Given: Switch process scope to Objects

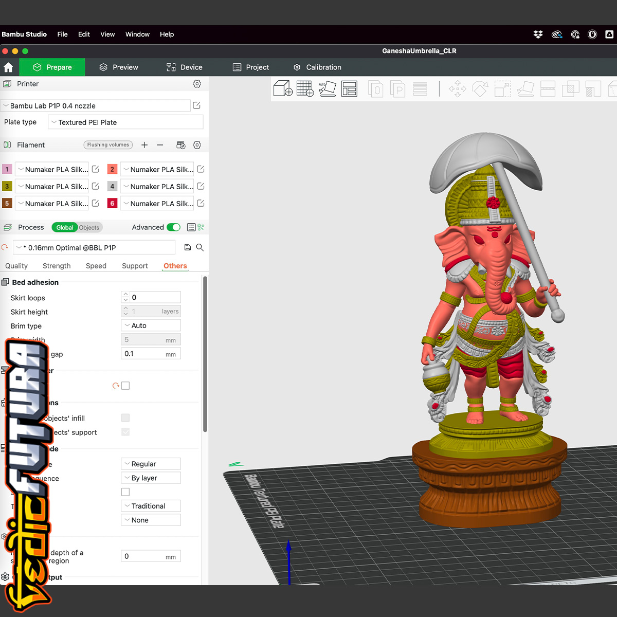Looking at the screenshot, I should tap(89, 227).
